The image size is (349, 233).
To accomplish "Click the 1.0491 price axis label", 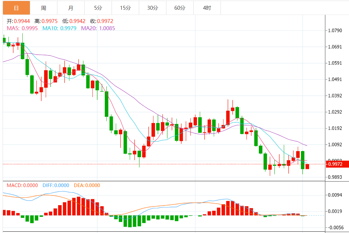I will pos(335,79).
